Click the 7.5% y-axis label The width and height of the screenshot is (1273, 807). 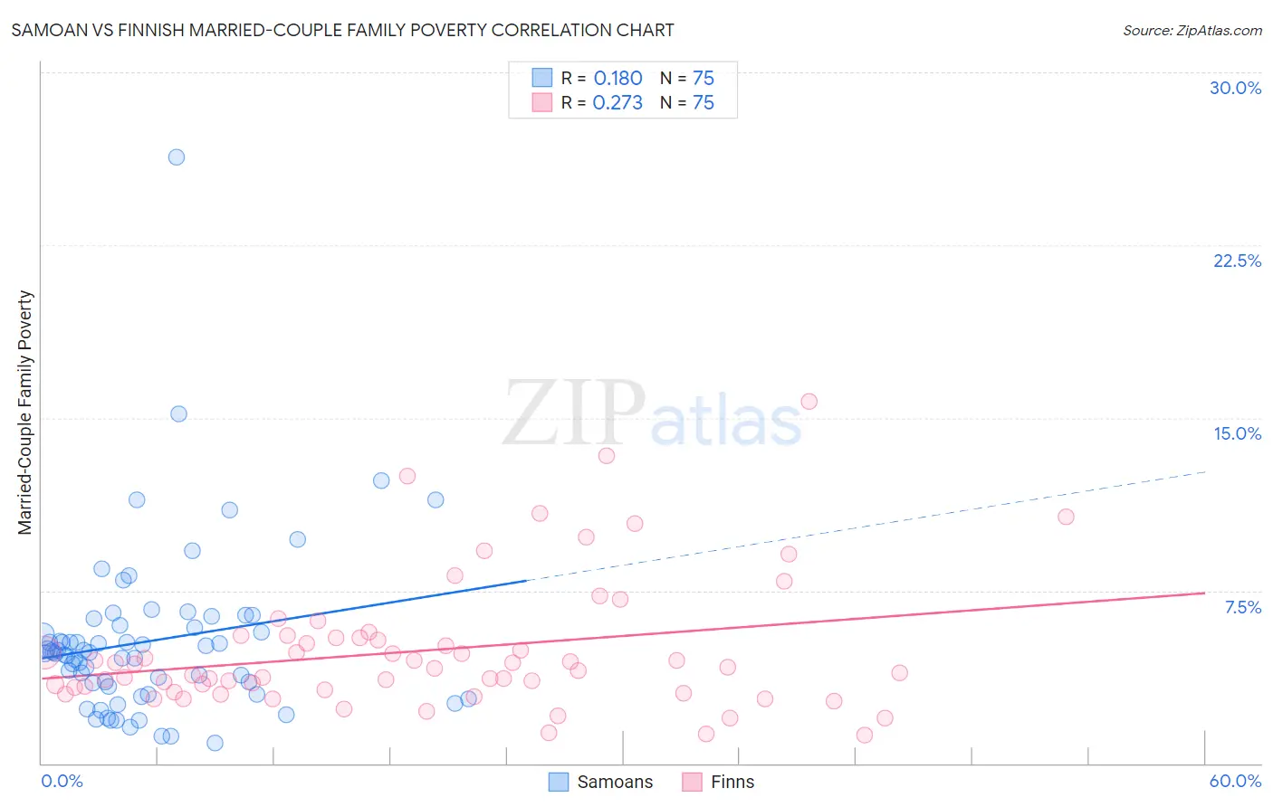tap(1242, 607)
